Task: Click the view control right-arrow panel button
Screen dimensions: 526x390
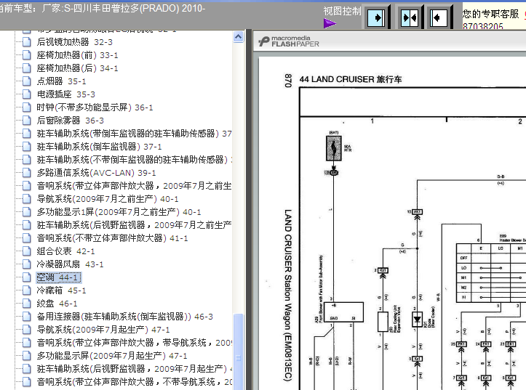Action: (376, 17)
